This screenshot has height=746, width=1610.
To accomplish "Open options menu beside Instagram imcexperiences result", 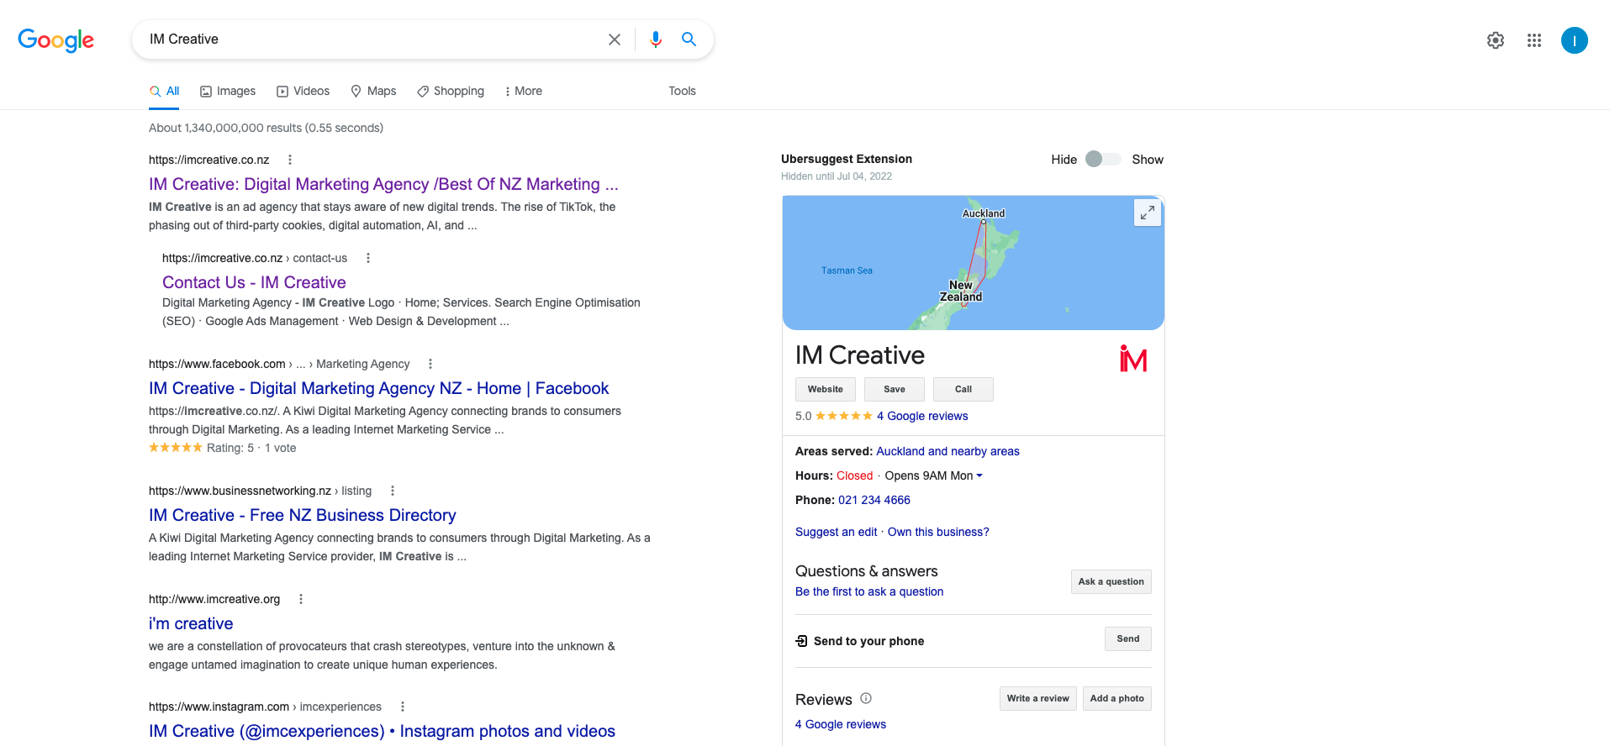I will 403,707.
